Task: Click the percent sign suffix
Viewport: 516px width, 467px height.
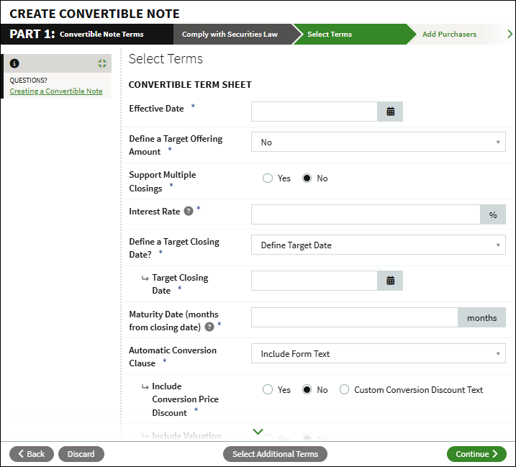Action: (x=493, y=214)
